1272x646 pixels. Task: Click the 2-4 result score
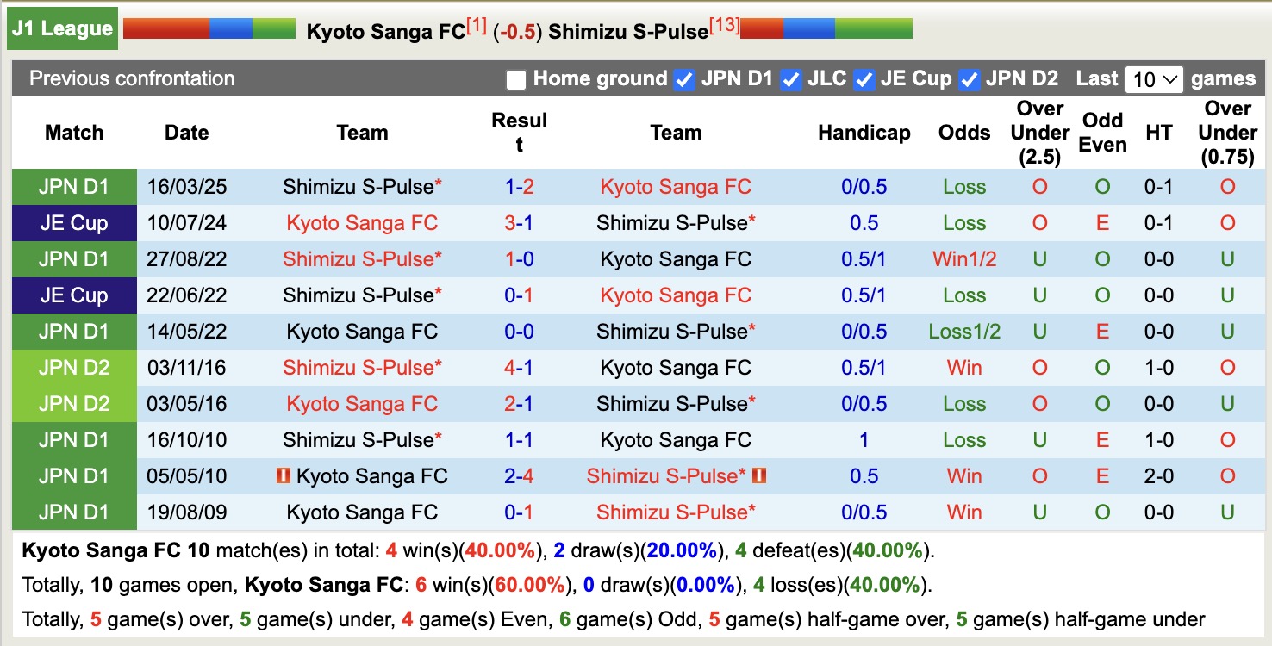click(519, 475)
